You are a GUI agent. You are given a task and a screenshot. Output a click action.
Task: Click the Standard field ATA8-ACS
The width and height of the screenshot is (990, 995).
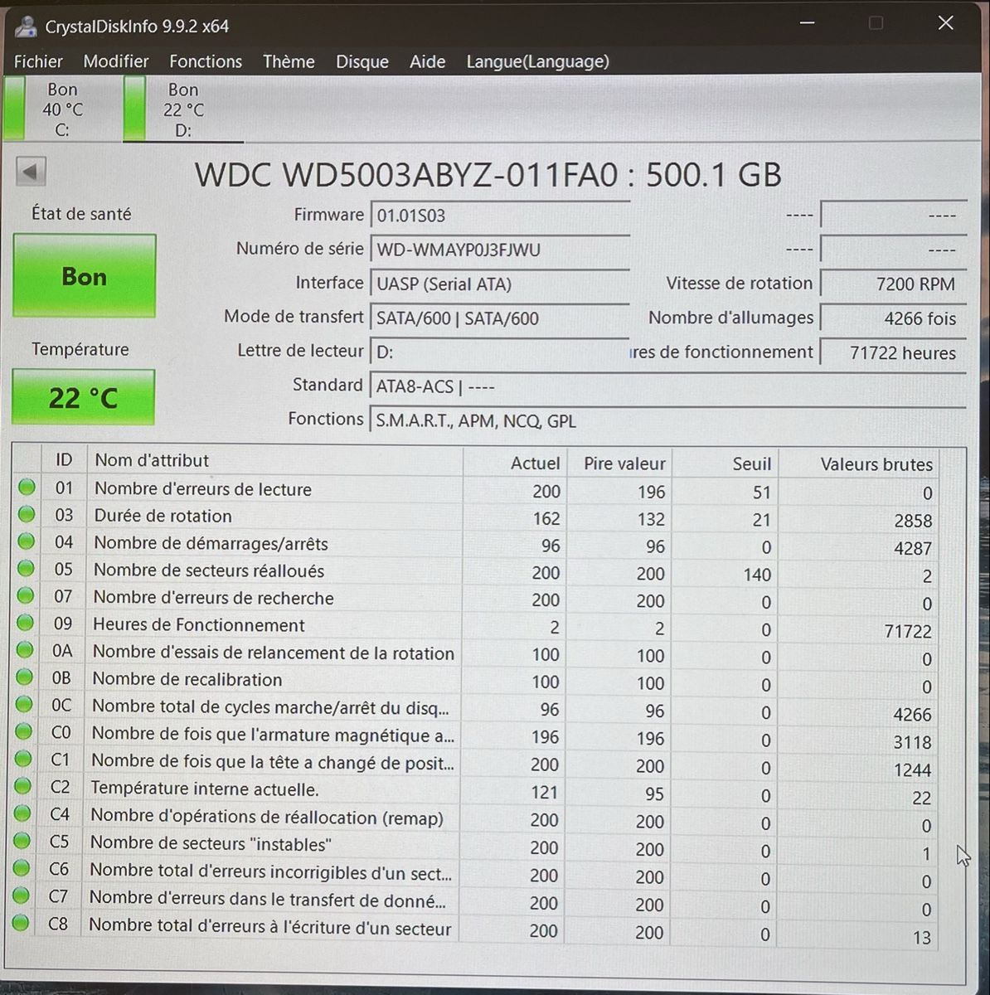(x=667, y=386)
